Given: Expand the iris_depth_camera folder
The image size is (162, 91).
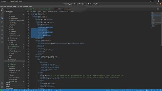Looking at the screenshot, I should coord(13,18).
